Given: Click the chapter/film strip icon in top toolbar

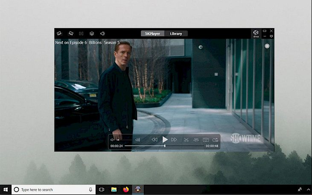Looking at the screenshot, I should [81, 33].
